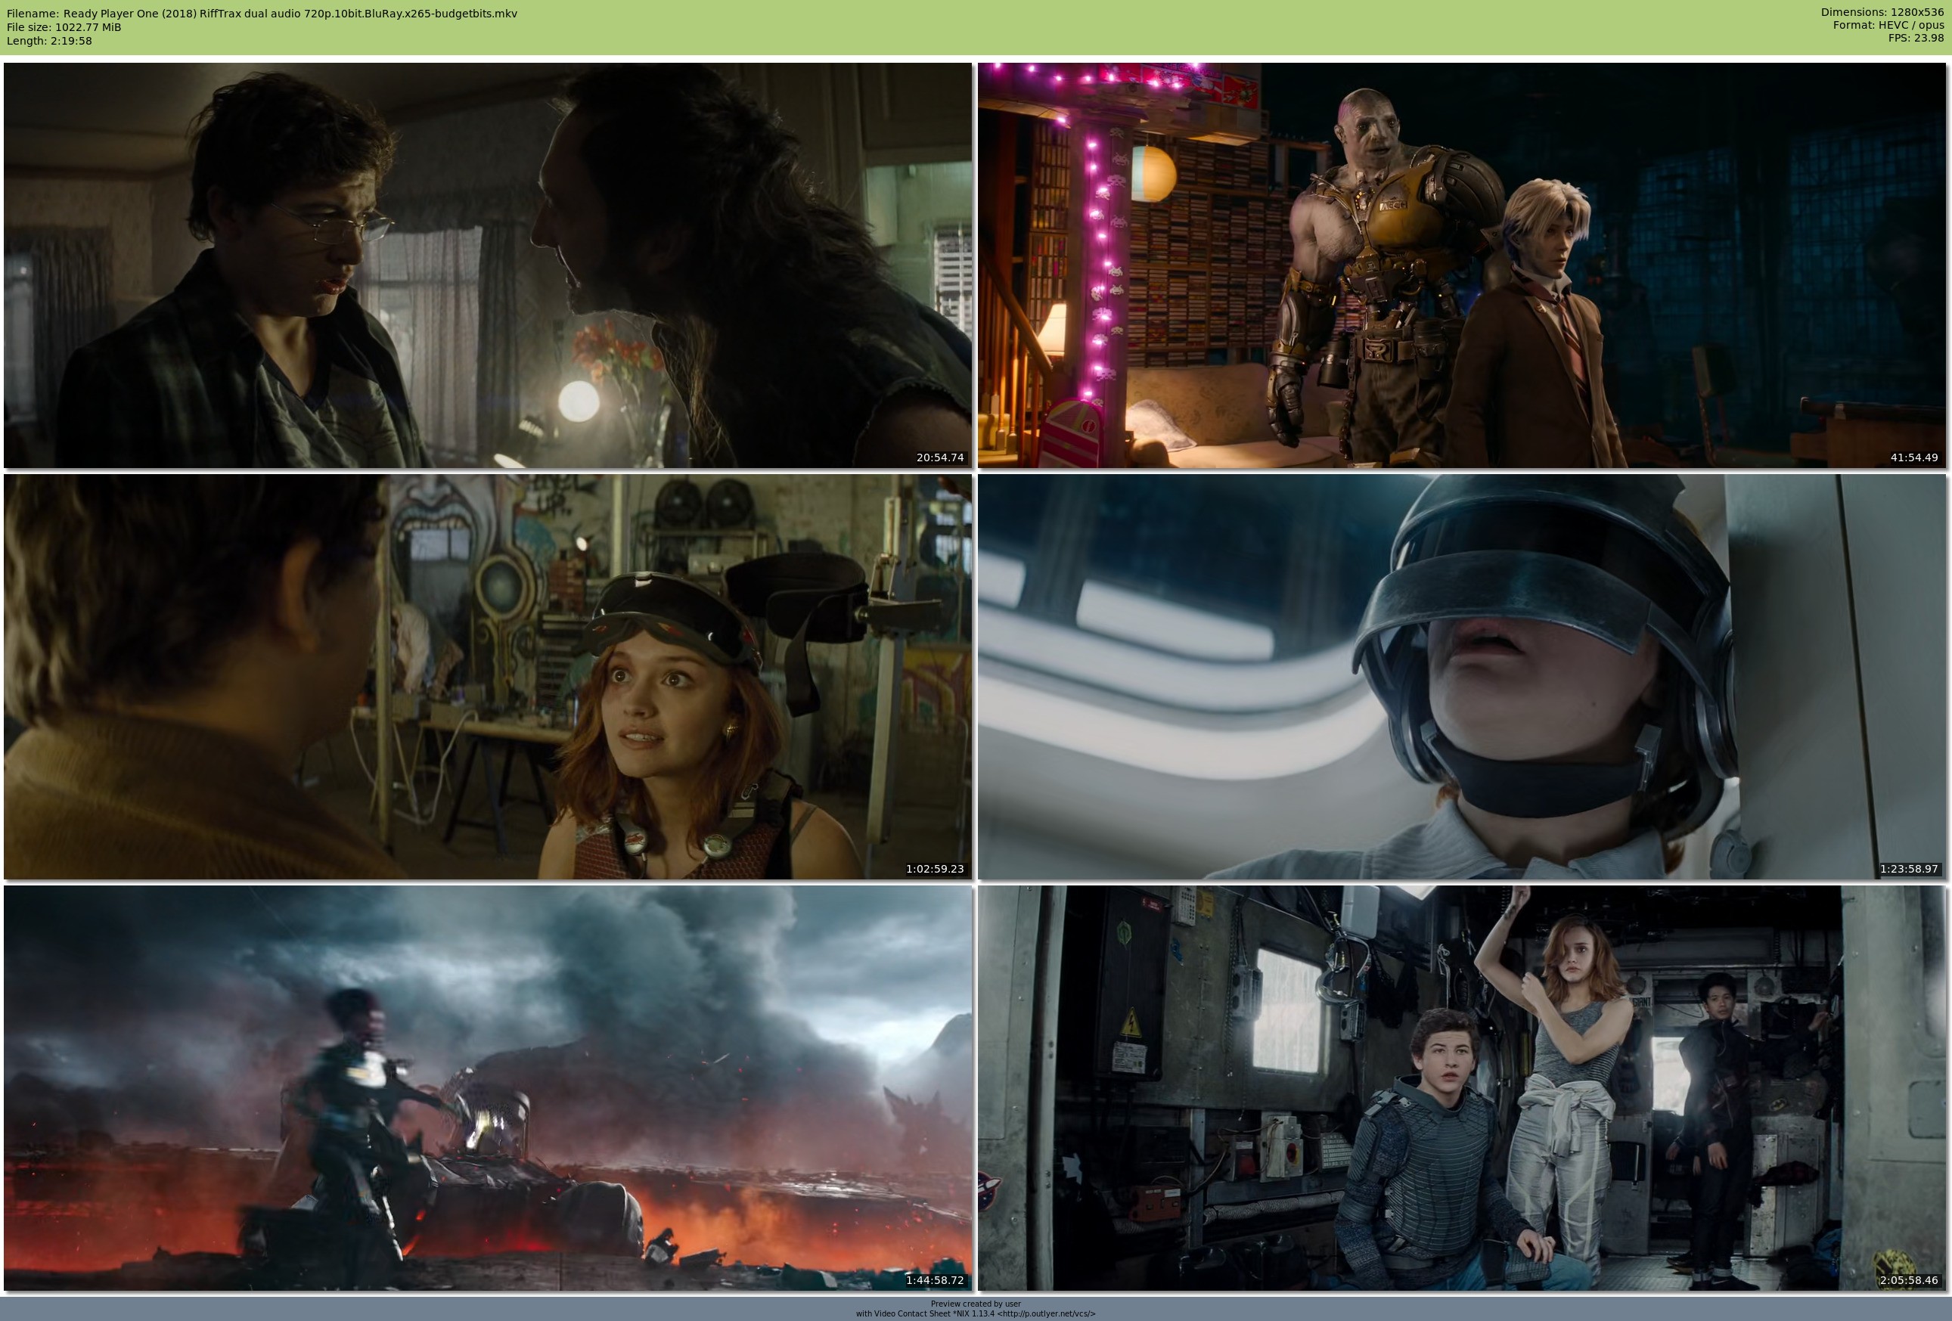Click the timestamp label 1:02:59.23
This screenshot has height=1321, width=1952.
[x=935, y=869]
